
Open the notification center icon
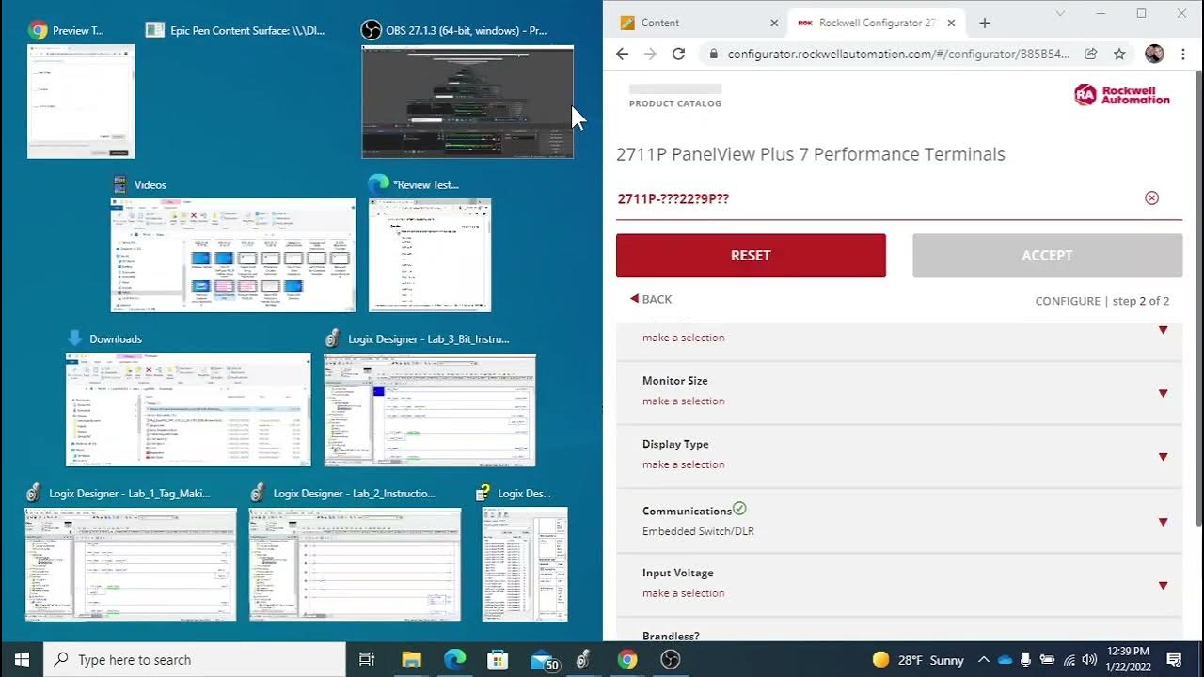coord(1174,660)
